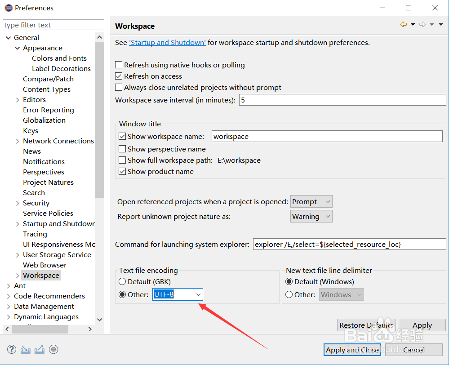
Task: Enable Show perspective name
Action: coord(122,149)
